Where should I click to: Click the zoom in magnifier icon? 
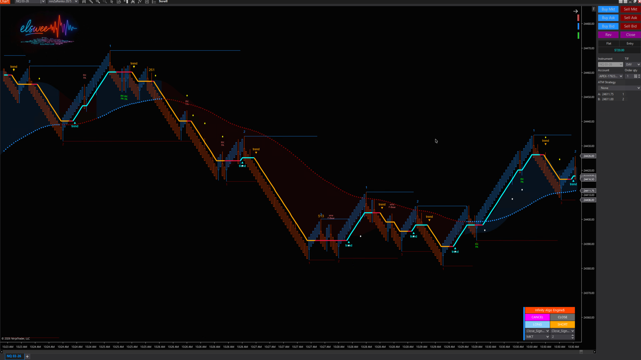pyautogui.click(x=98, y=1)
